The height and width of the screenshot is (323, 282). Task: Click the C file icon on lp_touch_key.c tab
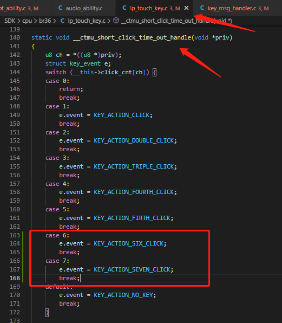(x=124, y=8)
